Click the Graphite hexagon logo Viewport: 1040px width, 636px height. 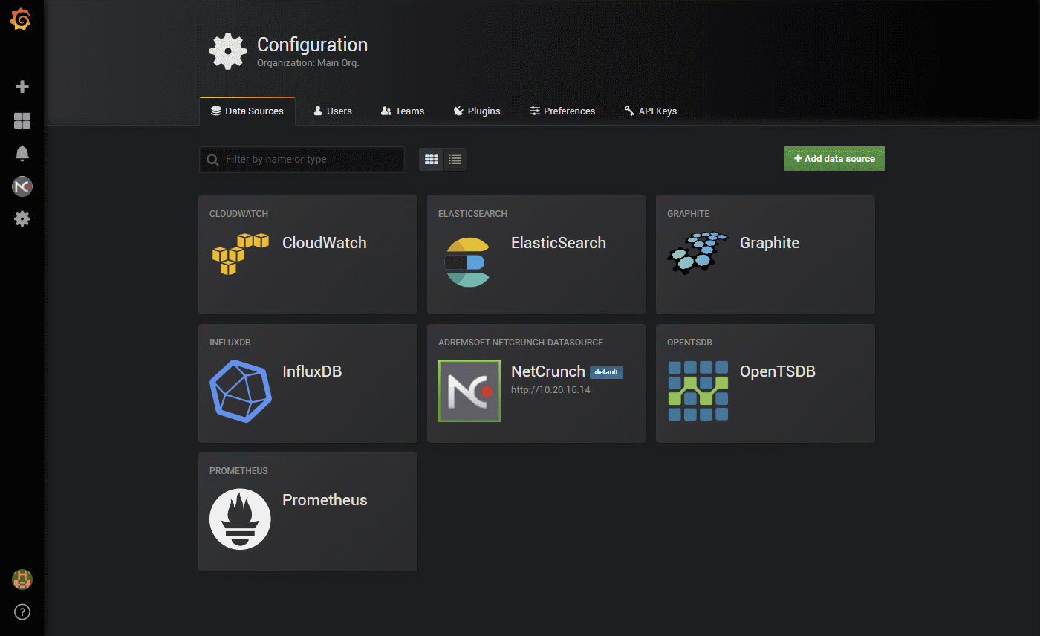click(698, 253)
